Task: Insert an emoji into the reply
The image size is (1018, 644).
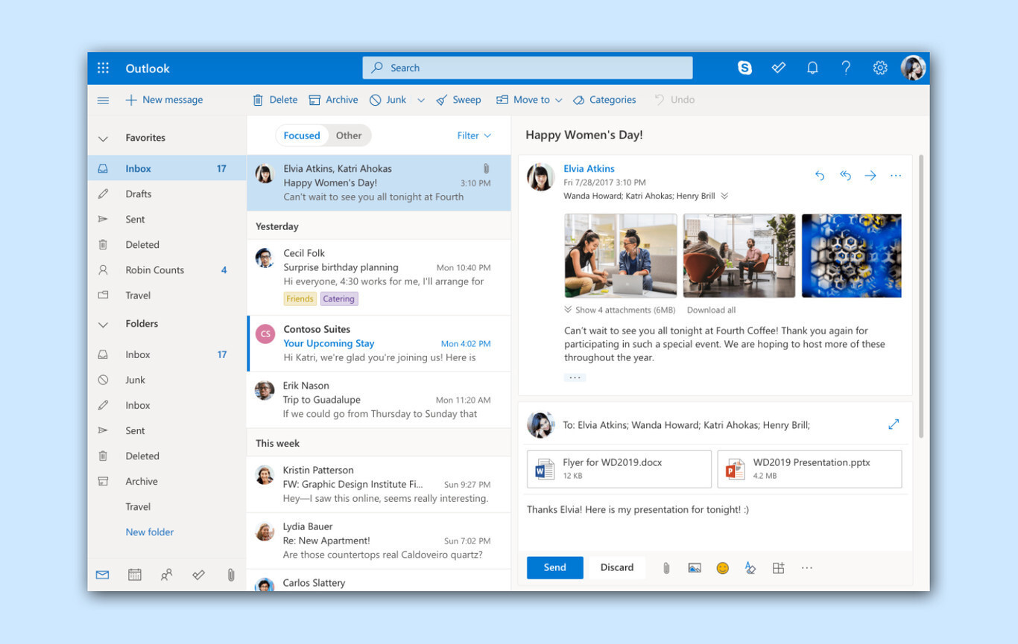Action: [x=722, y=567]
